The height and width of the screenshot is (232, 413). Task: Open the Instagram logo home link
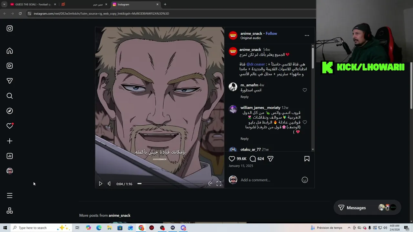(10, 28)
